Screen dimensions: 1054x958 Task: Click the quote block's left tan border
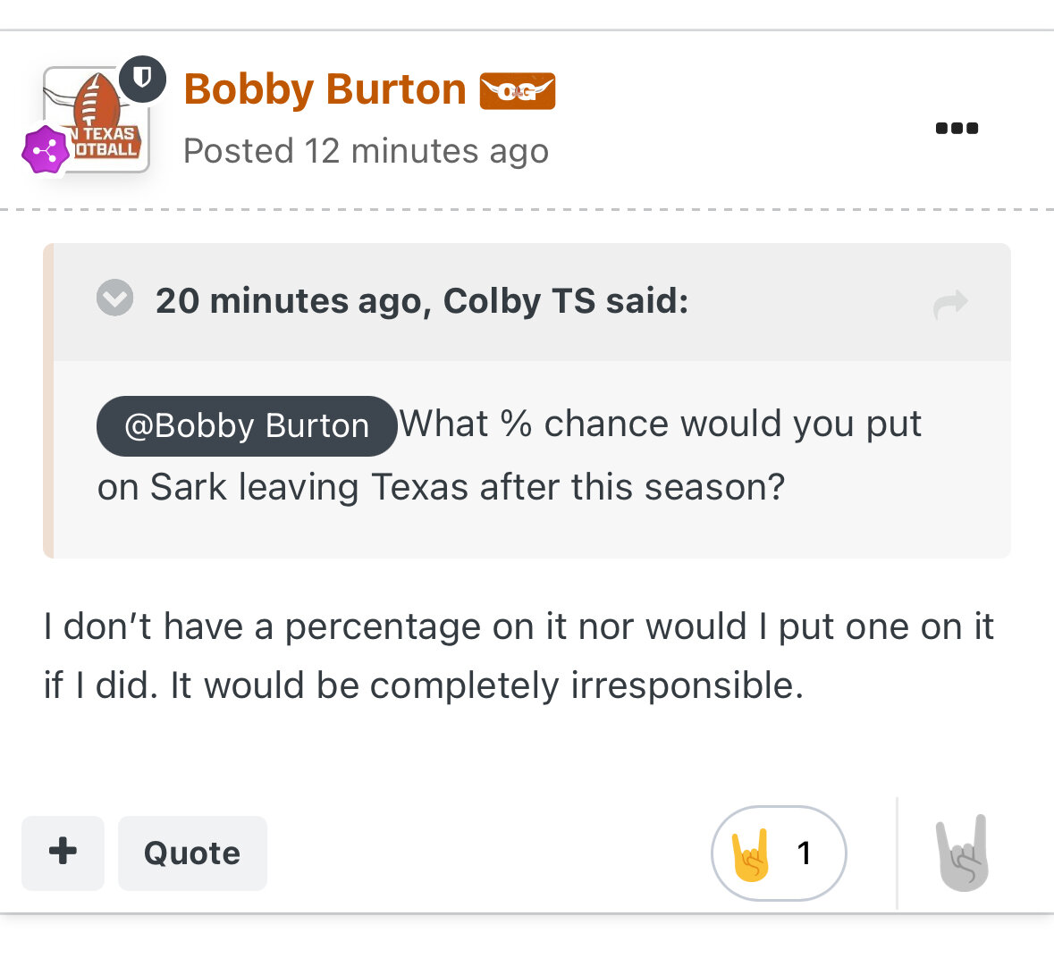click(48, 402)
